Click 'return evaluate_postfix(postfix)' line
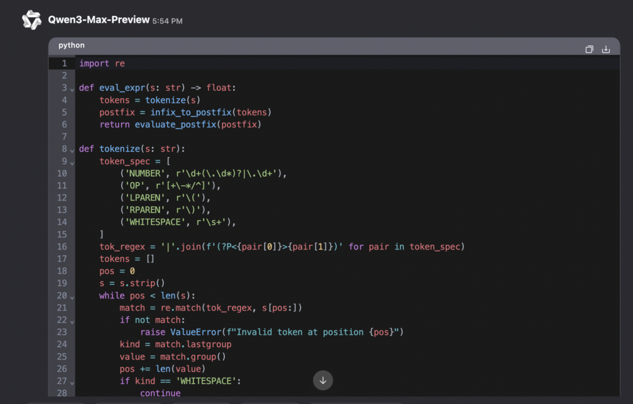Screen dimensions: 633x404 [x=181, y=124]
